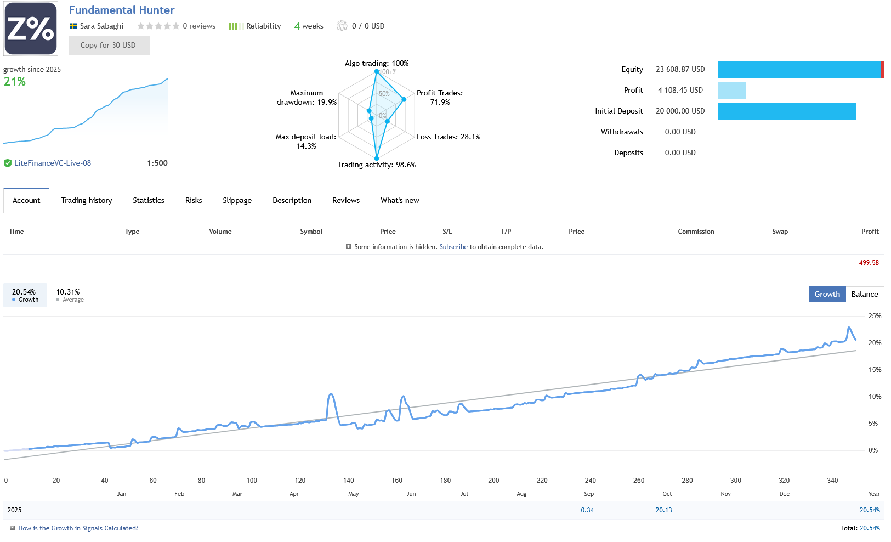The height and width of the screenshot is (542, 891).
Task: Switch chart to Growth view
Action: (827, 295)
